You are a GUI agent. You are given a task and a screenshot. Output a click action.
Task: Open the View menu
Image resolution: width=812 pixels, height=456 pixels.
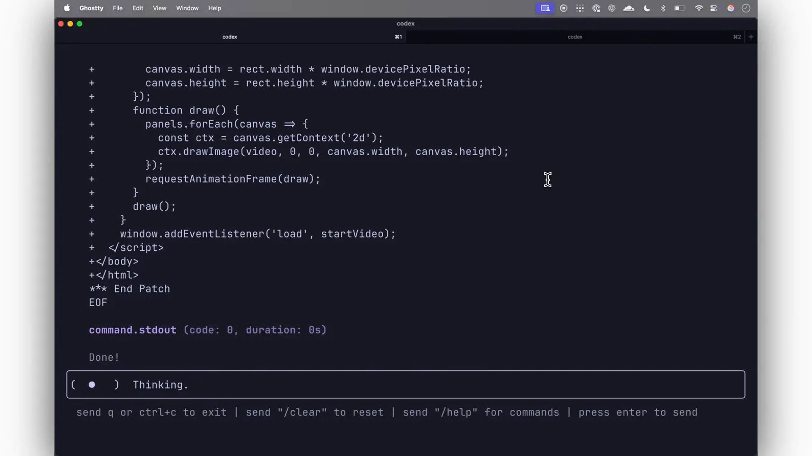(x=159, y=8)
